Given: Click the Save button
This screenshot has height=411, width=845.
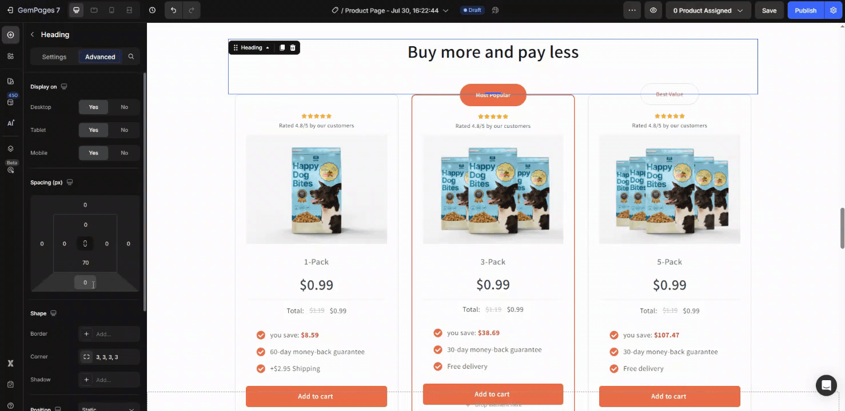Looking at the screenshot, I should 769,10.
